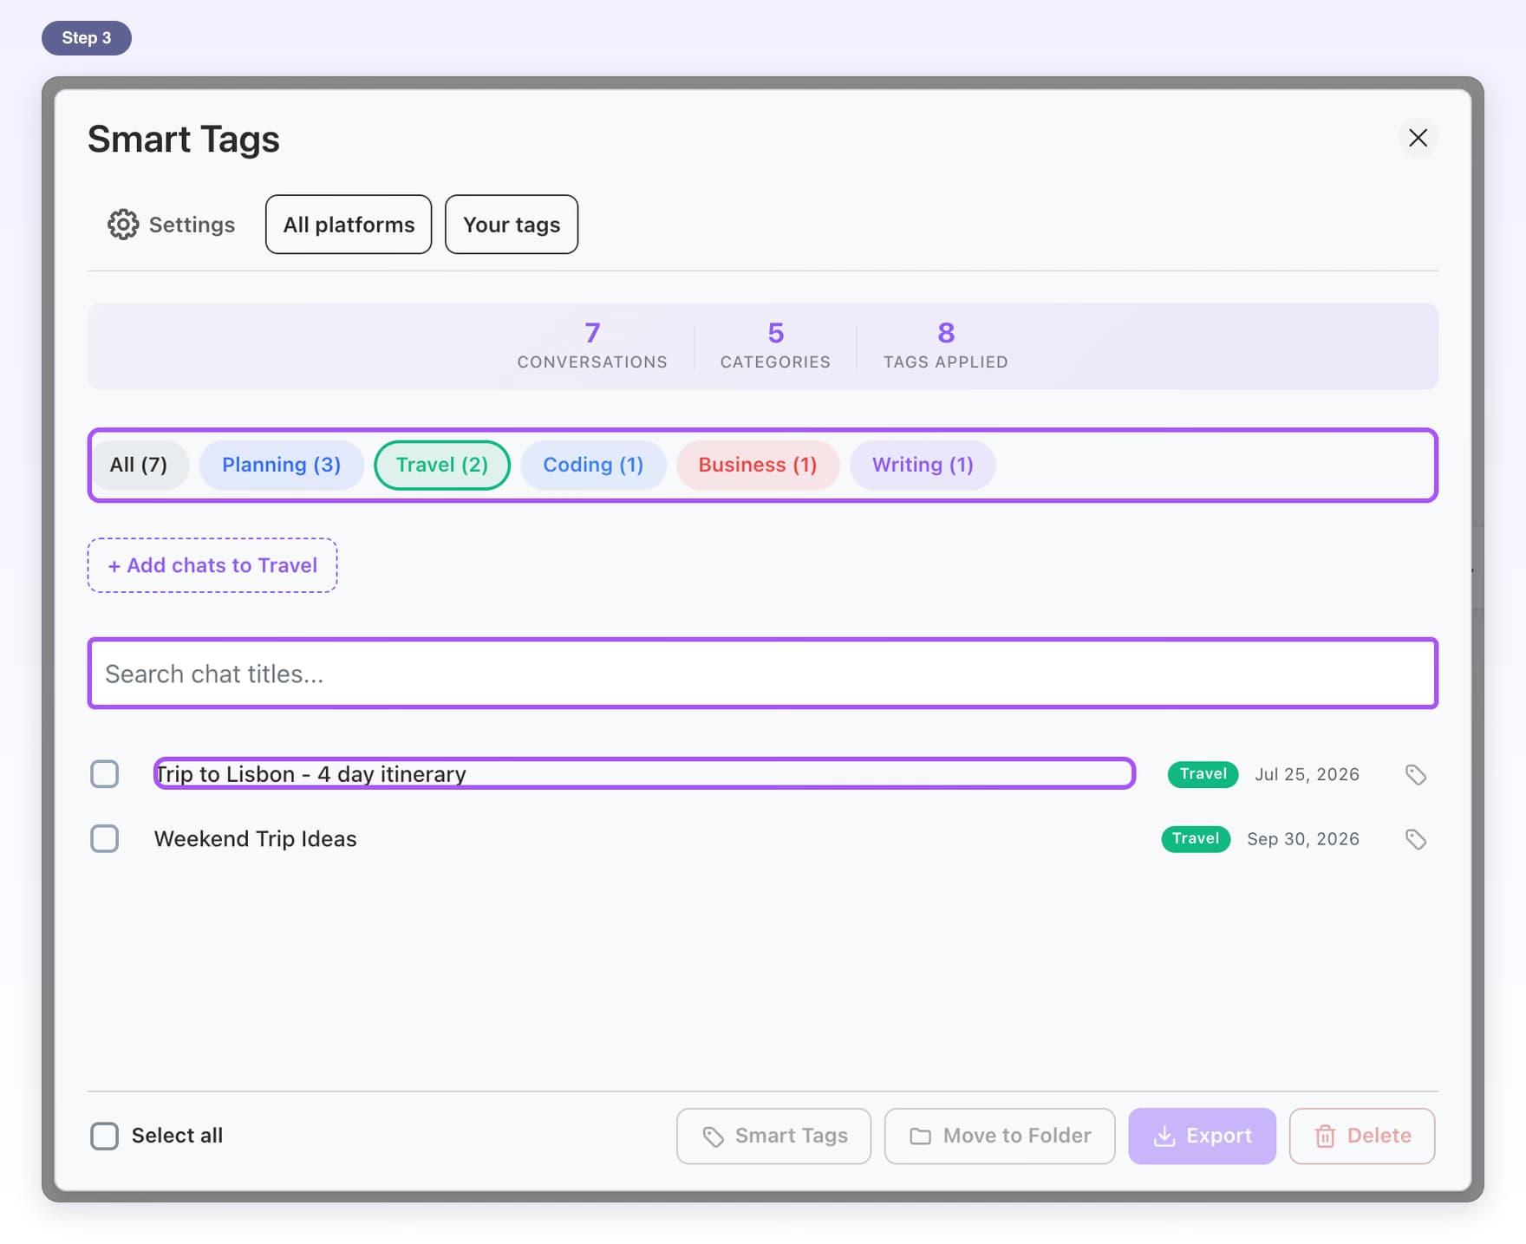Open the Trip to Lisbon - 4 day itinerary chat

click(644, 773)
